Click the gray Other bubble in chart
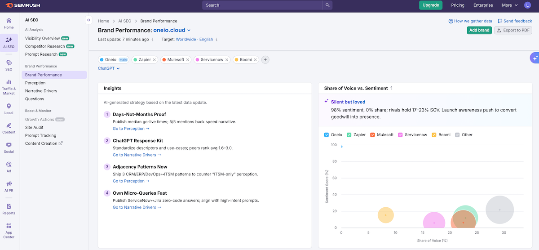539x250 pixels. click(499, 210)
